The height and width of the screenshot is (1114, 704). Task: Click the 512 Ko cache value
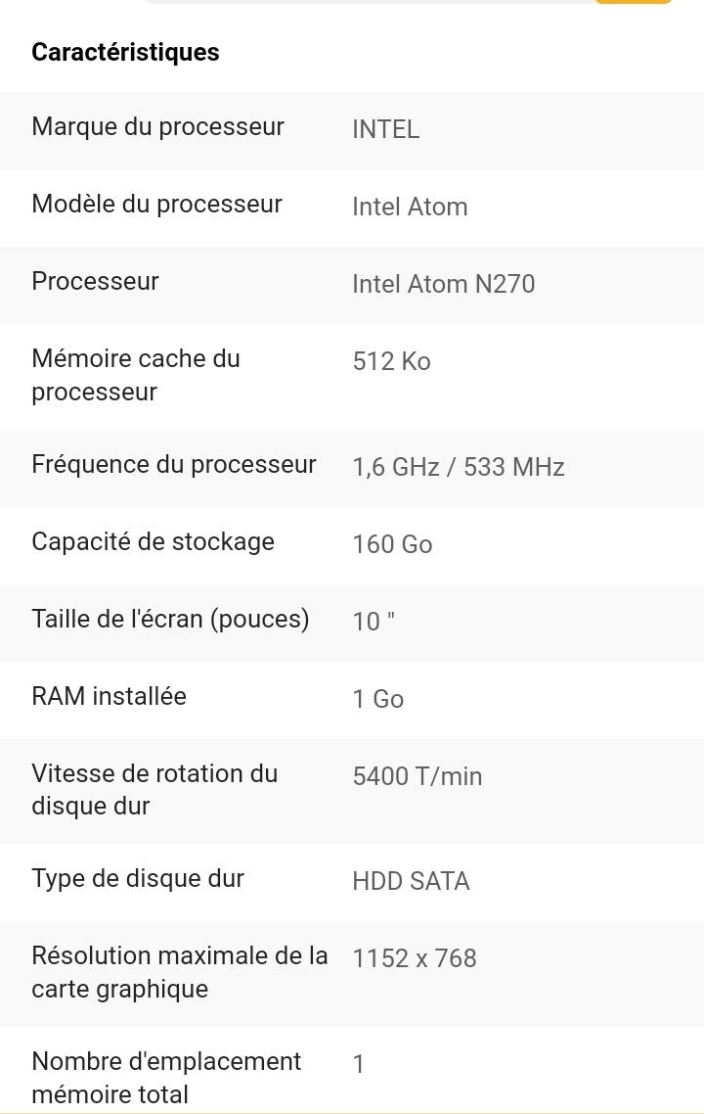point(392,361)
